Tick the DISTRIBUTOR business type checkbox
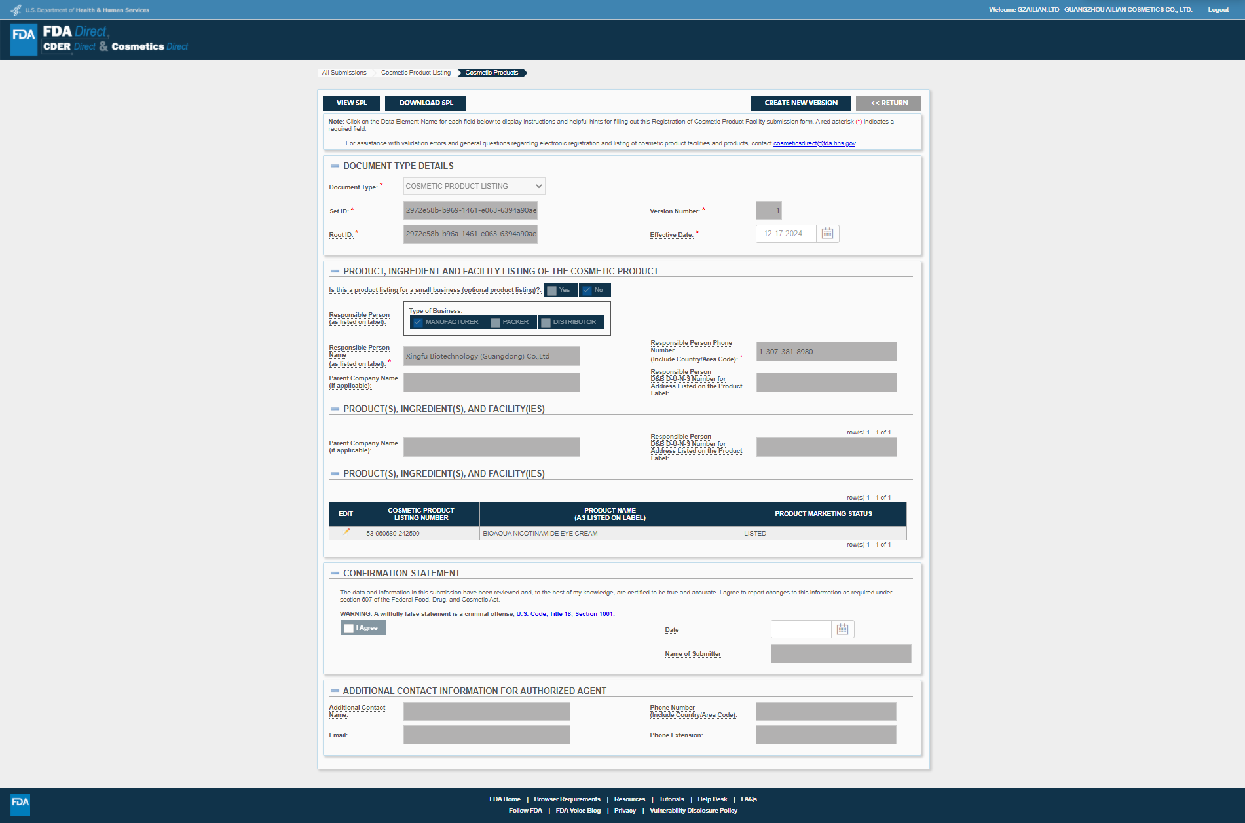Image resolution: width=1245 pixels, height=823 pixels. coord(546,323)
